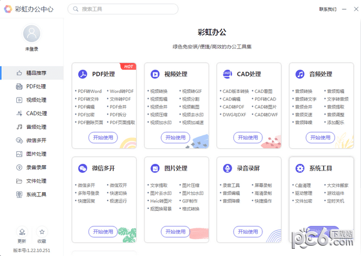Click the 系统工具 monitor icon in sidebar
Viewport: 361px width, 256px height.
[x=19, y=195]
